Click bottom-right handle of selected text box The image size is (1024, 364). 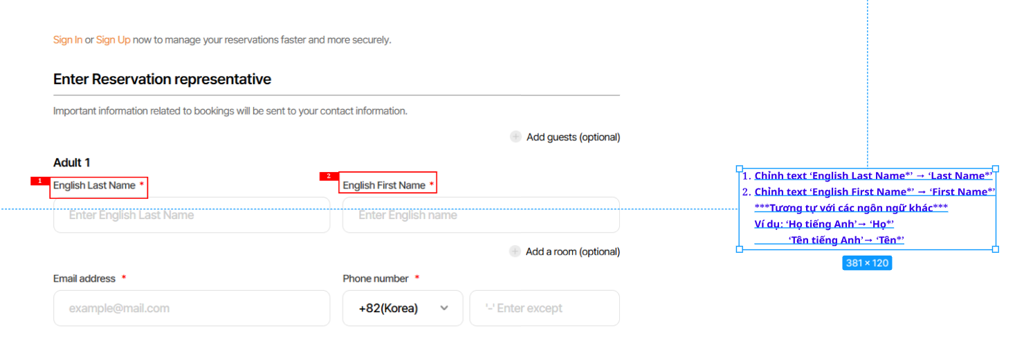point(996,249)
